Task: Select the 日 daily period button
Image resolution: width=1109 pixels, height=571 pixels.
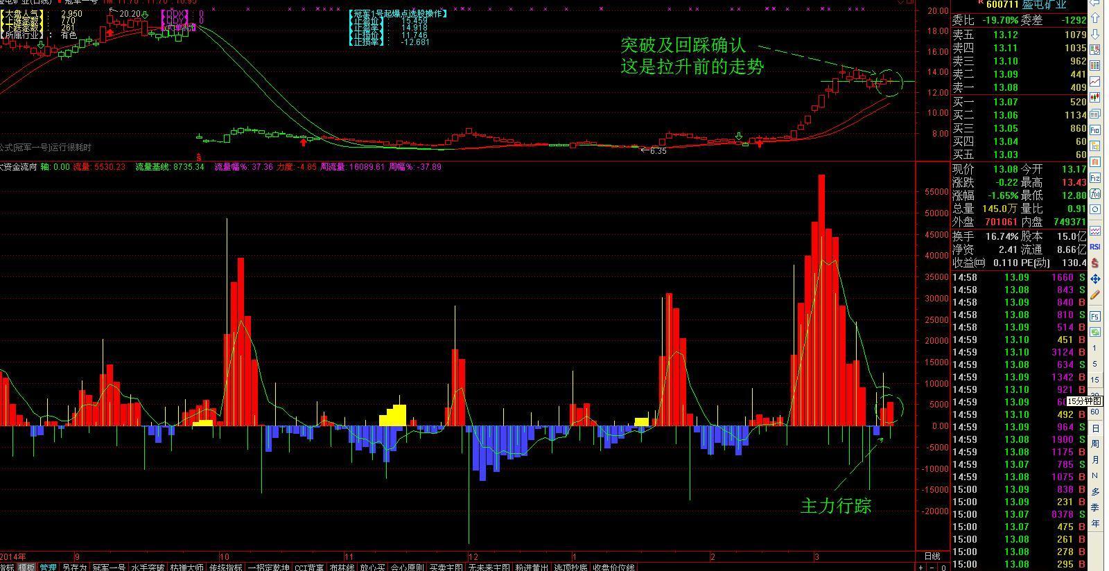Action: click(1095, 428)
